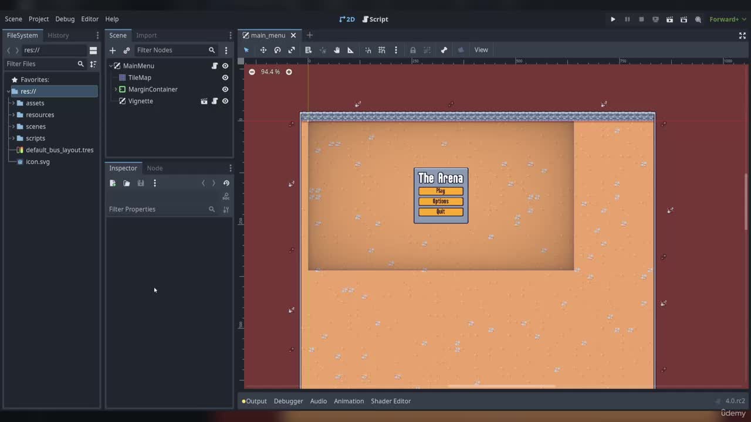Activate the Select Mode arrow tool
This screenshot has height=422, width=751.
click(246, 50)
